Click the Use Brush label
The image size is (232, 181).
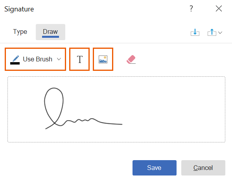click(x=38, y=59)
